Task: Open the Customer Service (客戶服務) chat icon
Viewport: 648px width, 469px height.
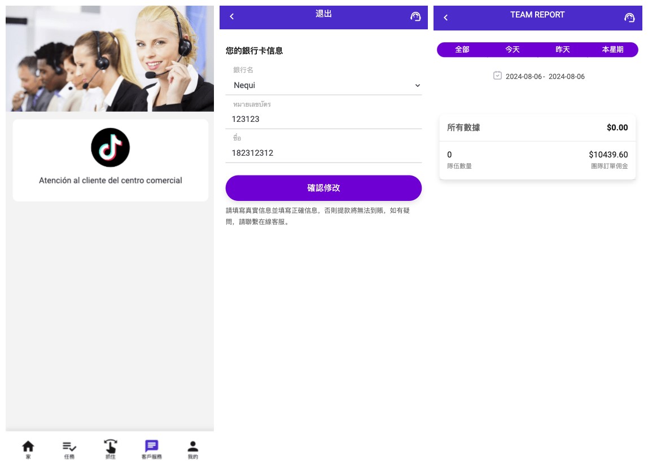Action: click(151, 447)
